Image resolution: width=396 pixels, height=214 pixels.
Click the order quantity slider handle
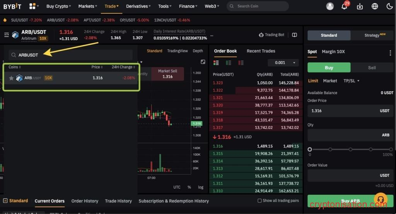(x=310, y=149)
